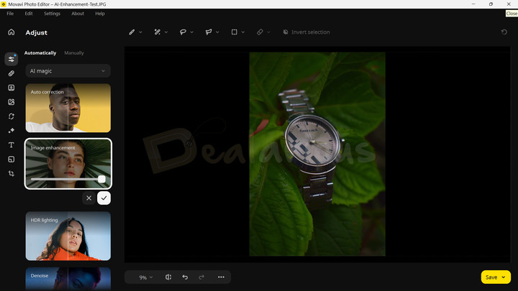Switch to the Automatically tab
Viewport: 518px width, 291px height.
pyautogui.click(x=40, y=52)
